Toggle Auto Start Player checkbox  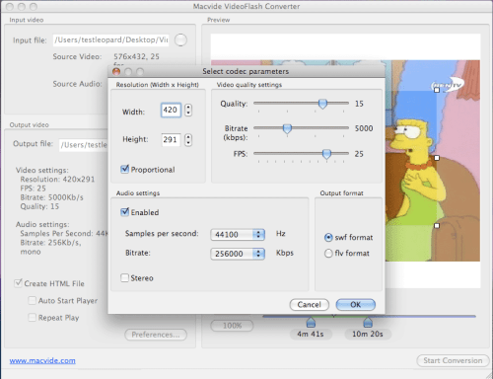coord(32,300)
